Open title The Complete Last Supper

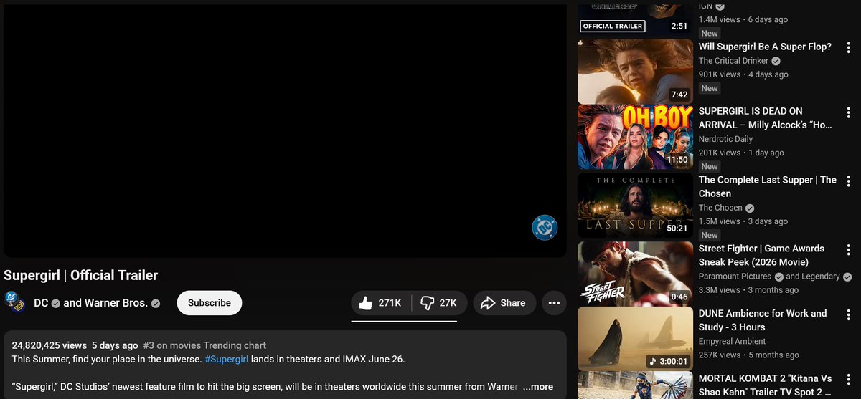[768, 187]
